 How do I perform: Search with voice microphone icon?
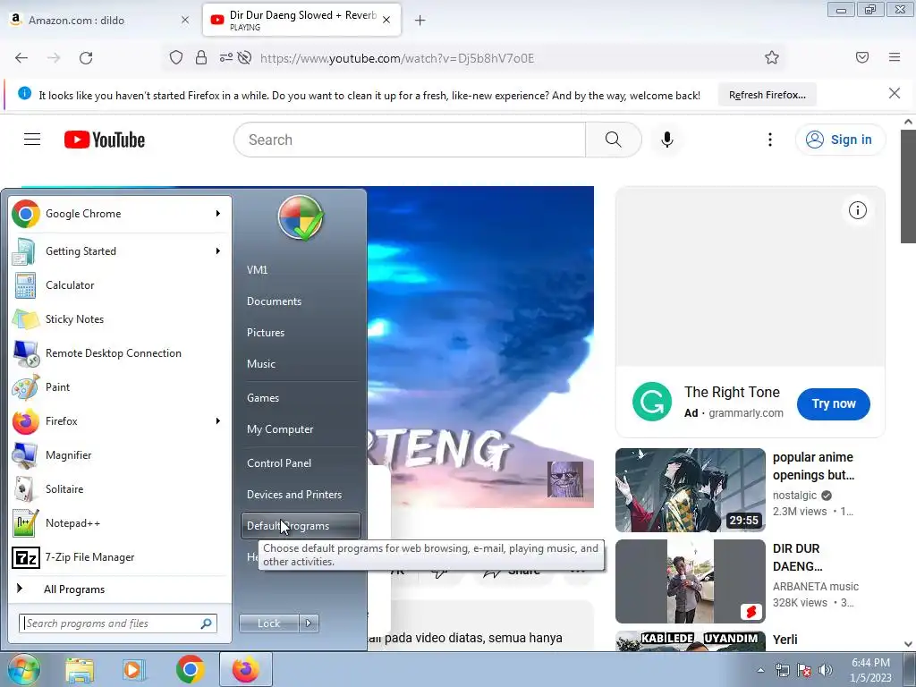click(667, 140)
